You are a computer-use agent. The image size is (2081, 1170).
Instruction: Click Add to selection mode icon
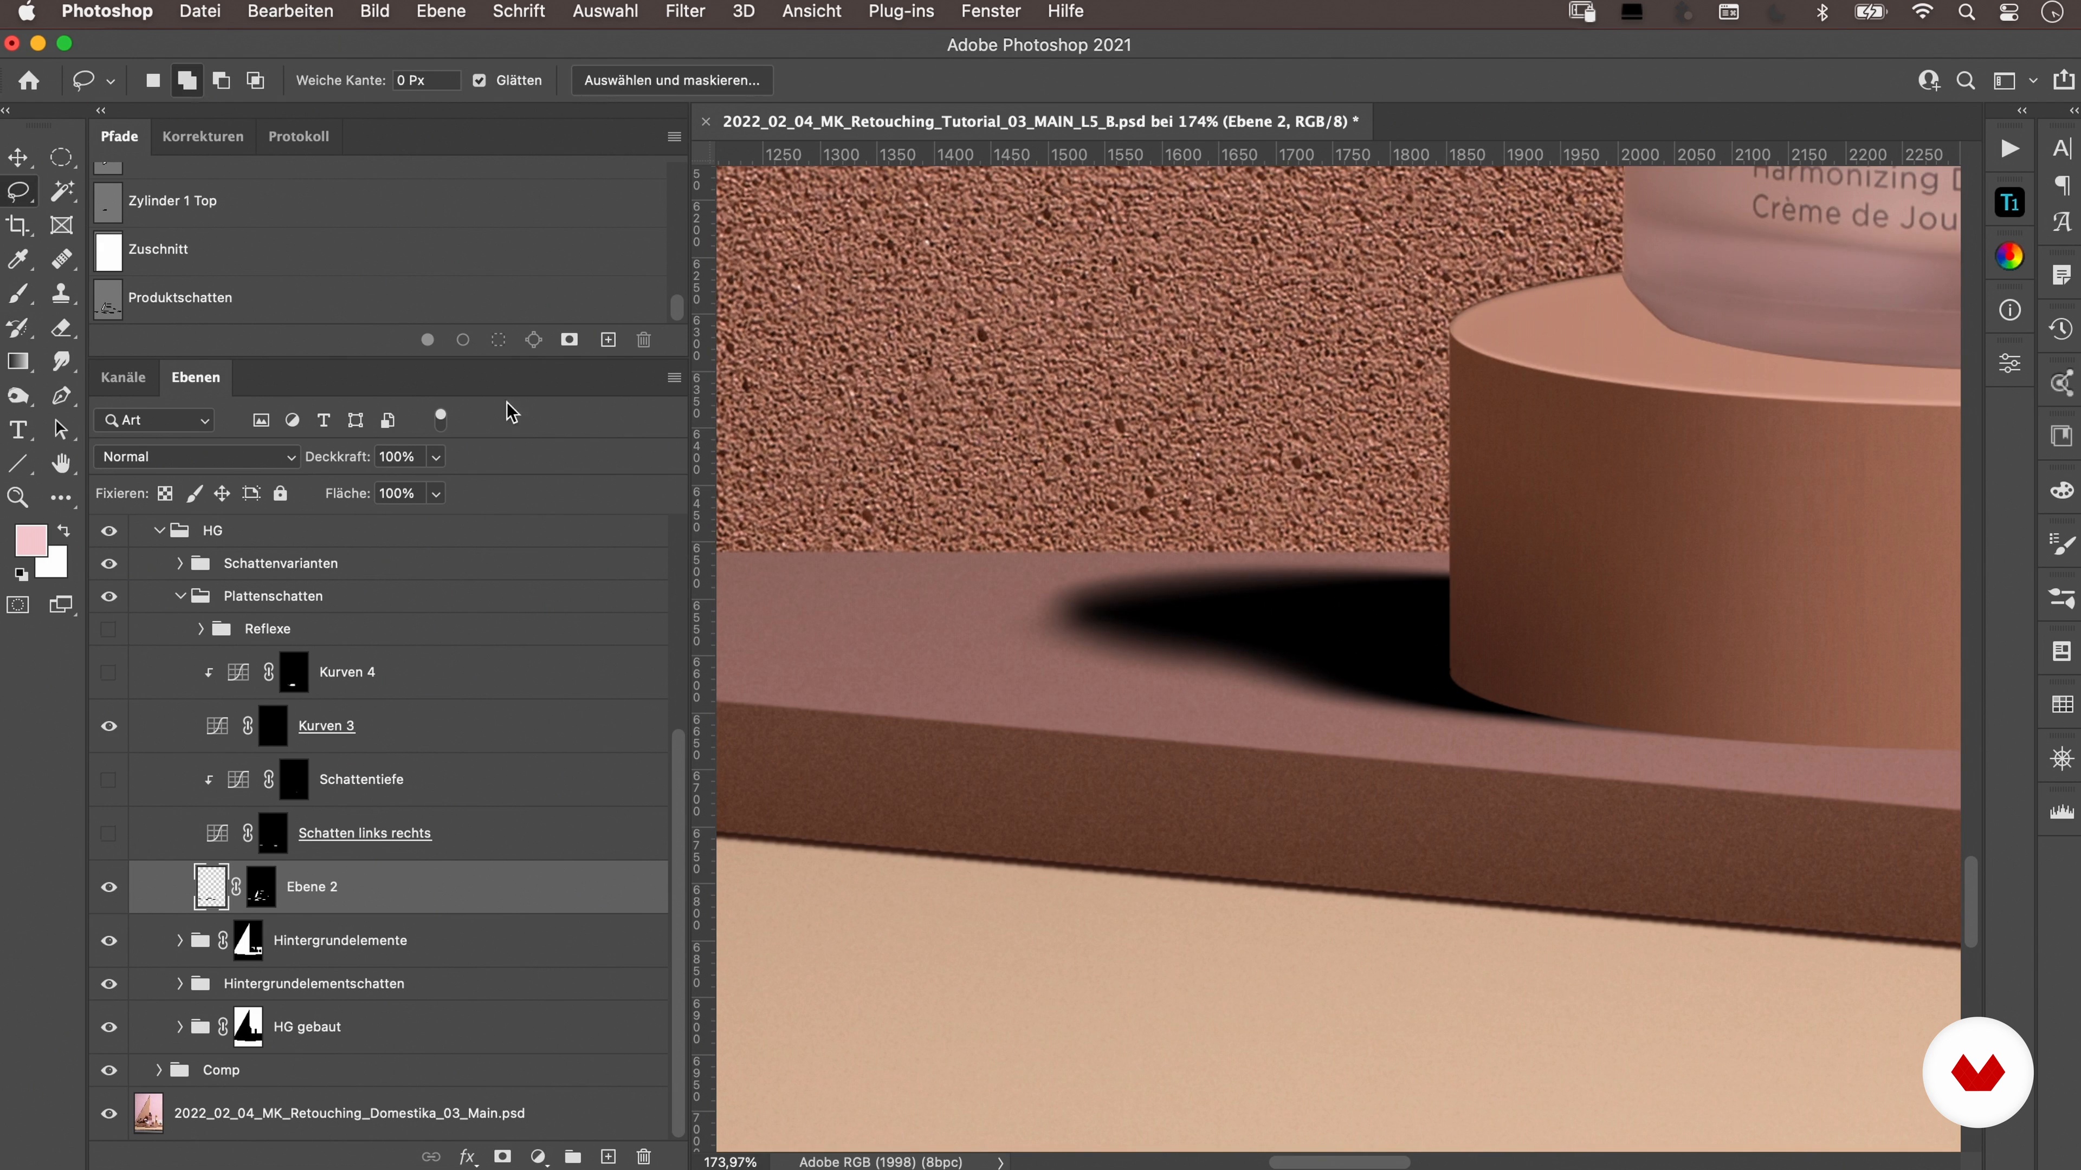(186, 81)
